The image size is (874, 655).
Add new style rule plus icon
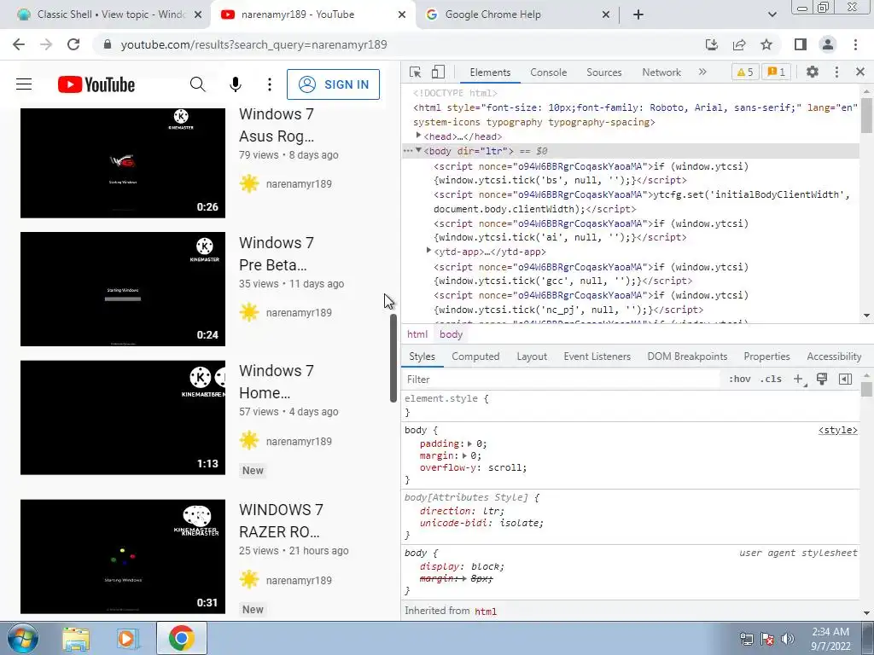[799, 380]
